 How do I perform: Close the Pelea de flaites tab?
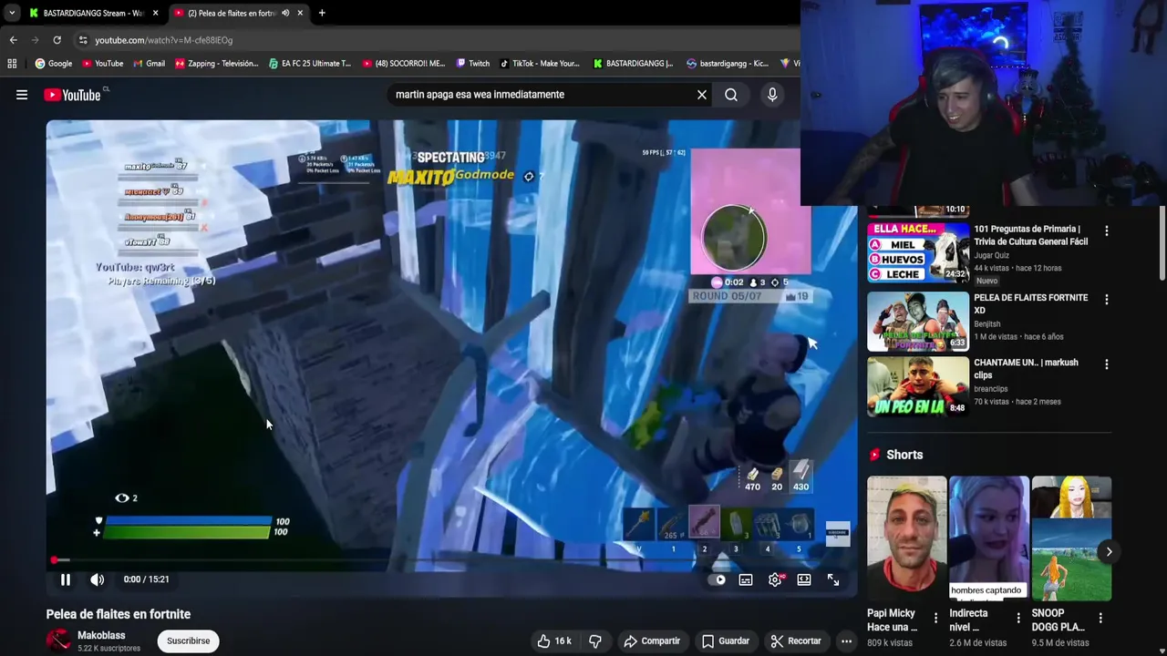(300, 13)
